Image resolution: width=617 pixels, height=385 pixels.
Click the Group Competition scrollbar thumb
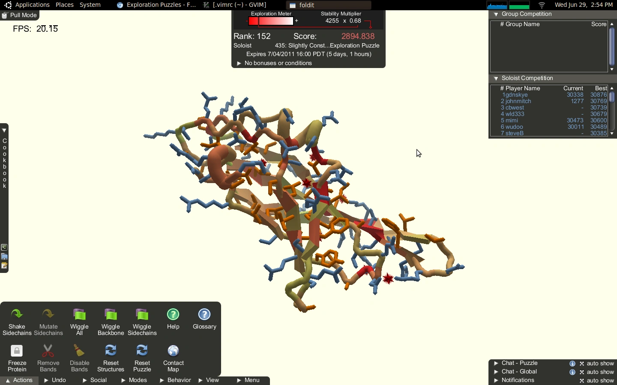(612, 46)
